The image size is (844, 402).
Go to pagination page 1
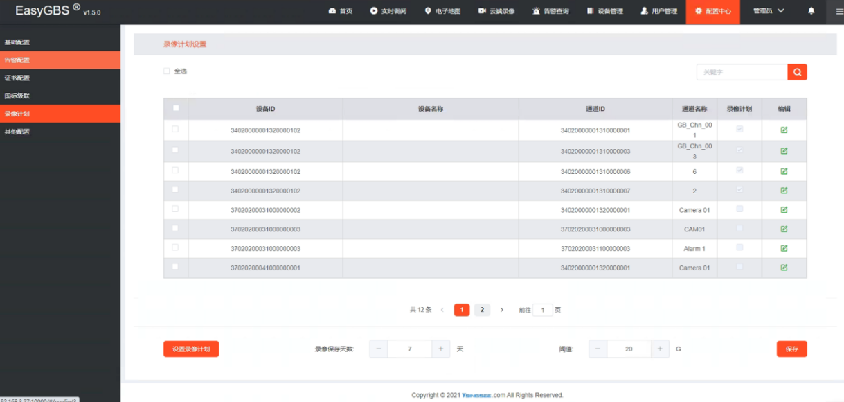pos(462,310)
